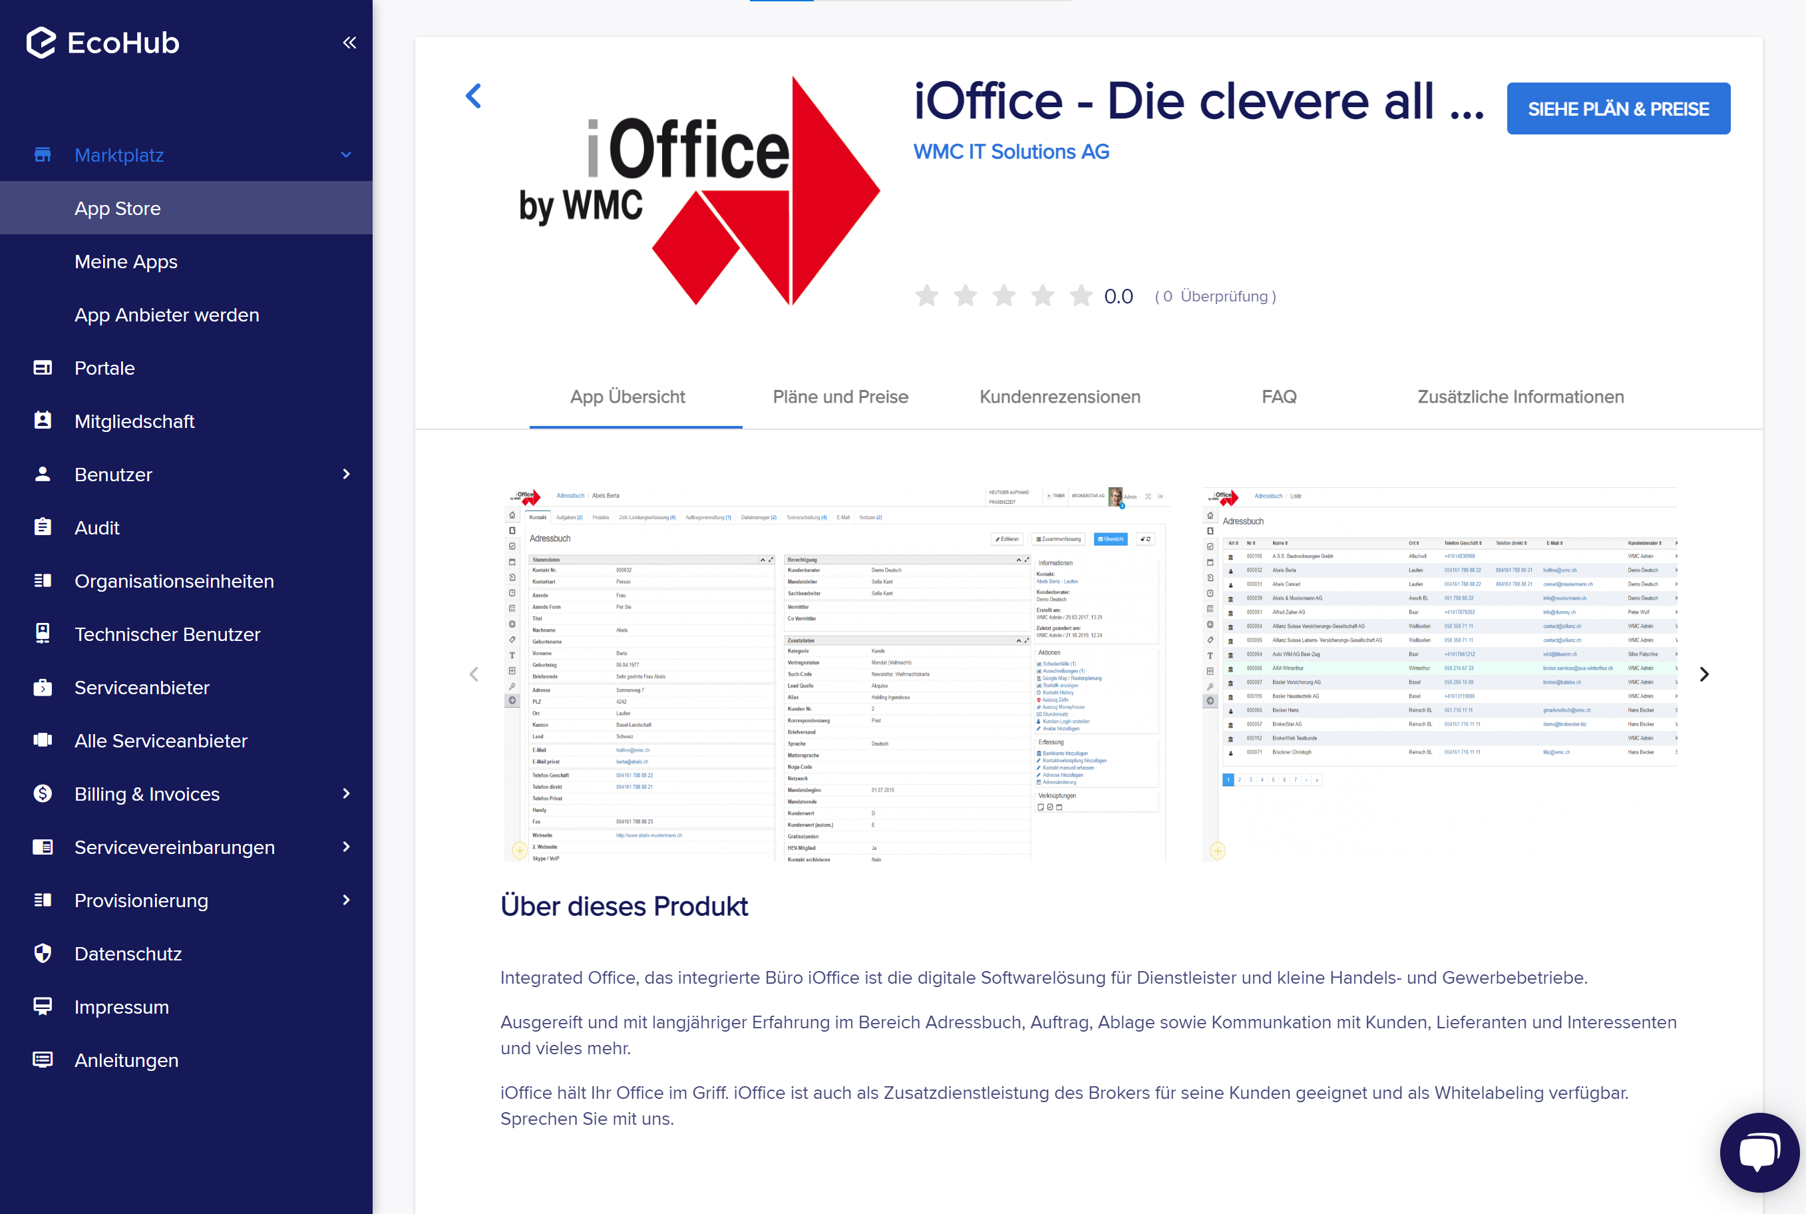The width and height of the screenshot is (1806, 1214).
Task: Click the Überprüfung review count
Action: click(1215, 297)
